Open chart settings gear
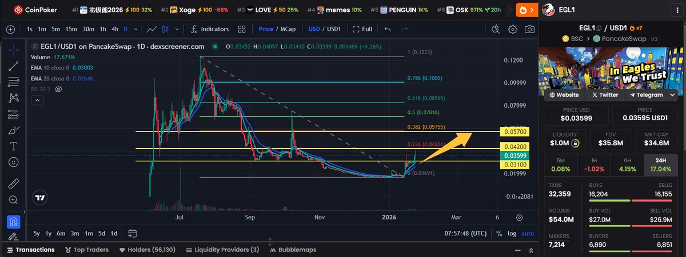Screen dimensions: 686x257 [513, 29]
